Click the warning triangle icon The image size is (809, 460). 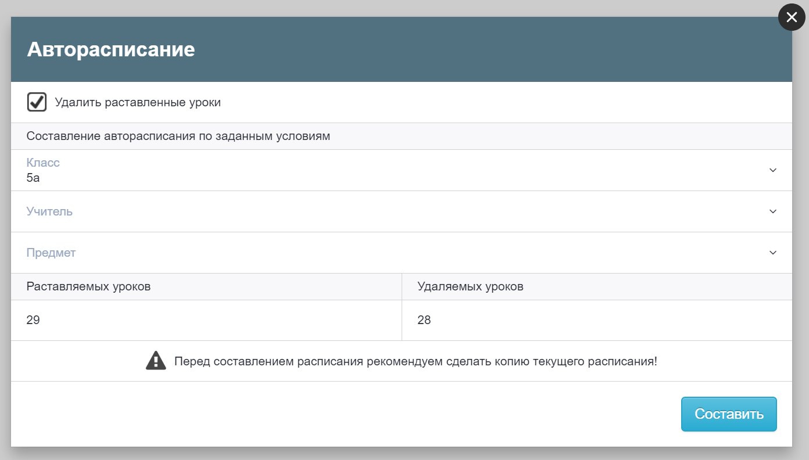[x=156, y=361]
